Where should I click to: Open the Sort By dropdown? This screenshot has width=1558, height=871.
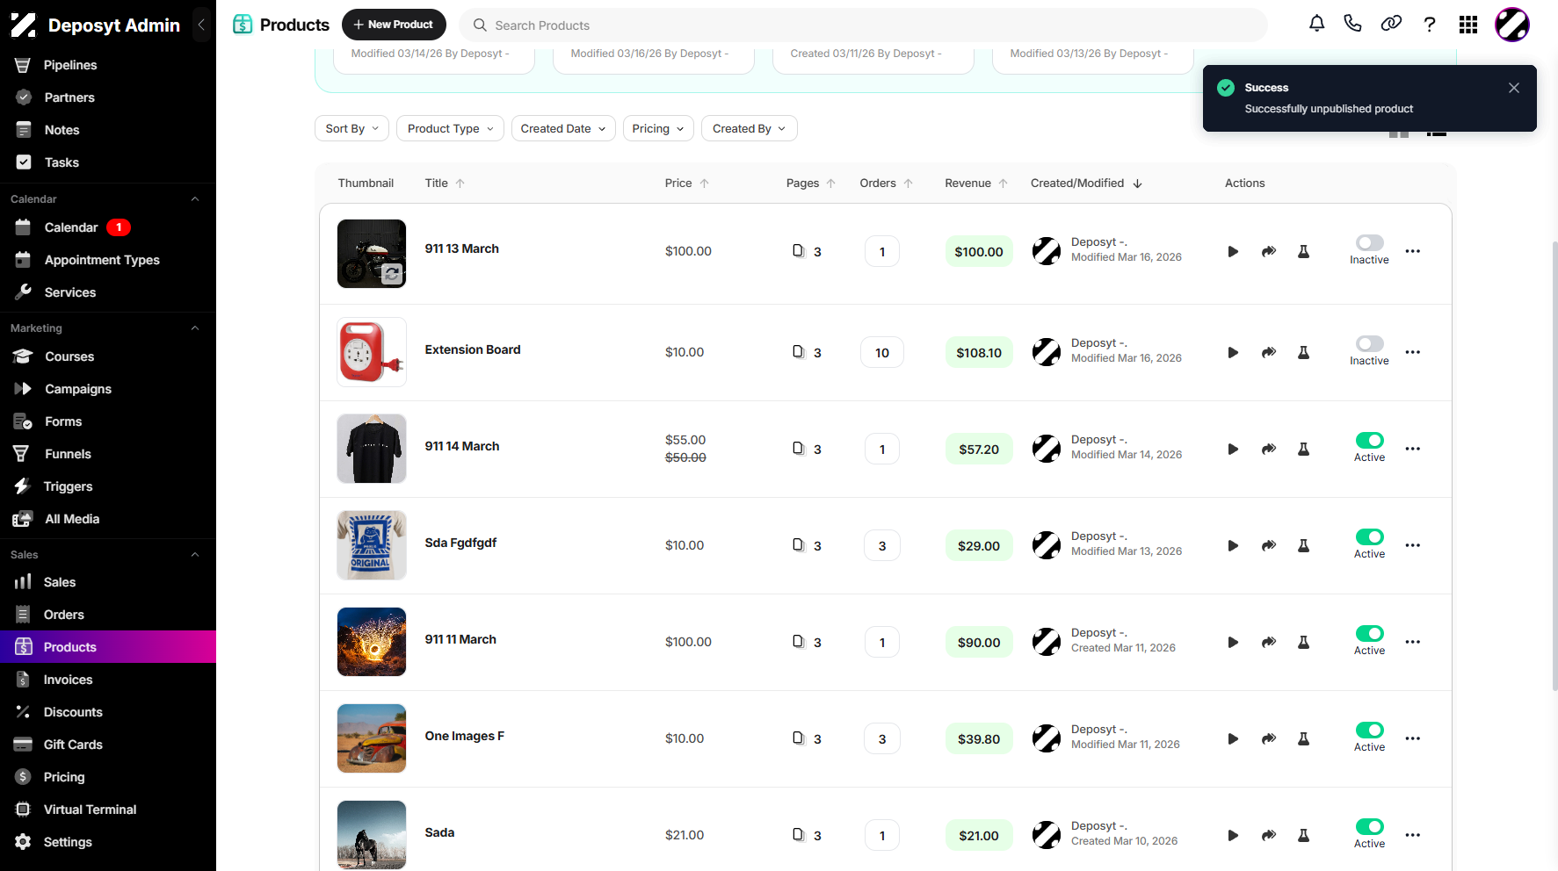351,128
